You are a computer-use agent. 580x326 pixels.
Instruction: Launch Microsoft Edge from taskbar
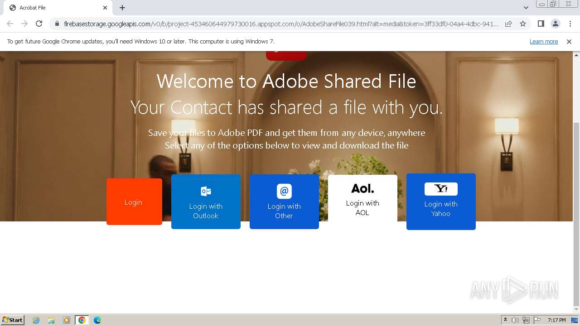click(x=97, y=320)
